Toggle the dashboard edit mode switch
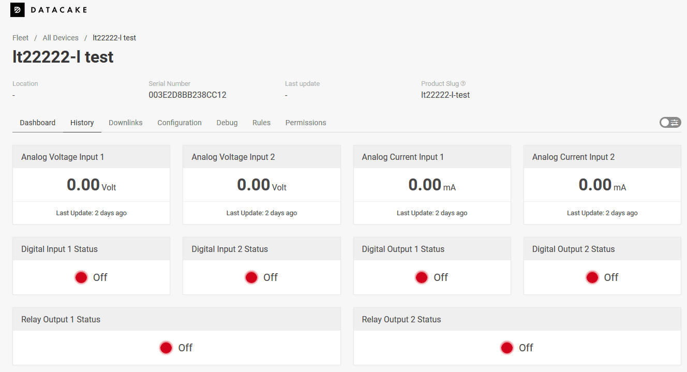Image resolution: width=687 pixels, height=372 pixels. [x=670, y=123]
